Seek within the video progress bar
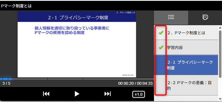 (x=77, y=79)
